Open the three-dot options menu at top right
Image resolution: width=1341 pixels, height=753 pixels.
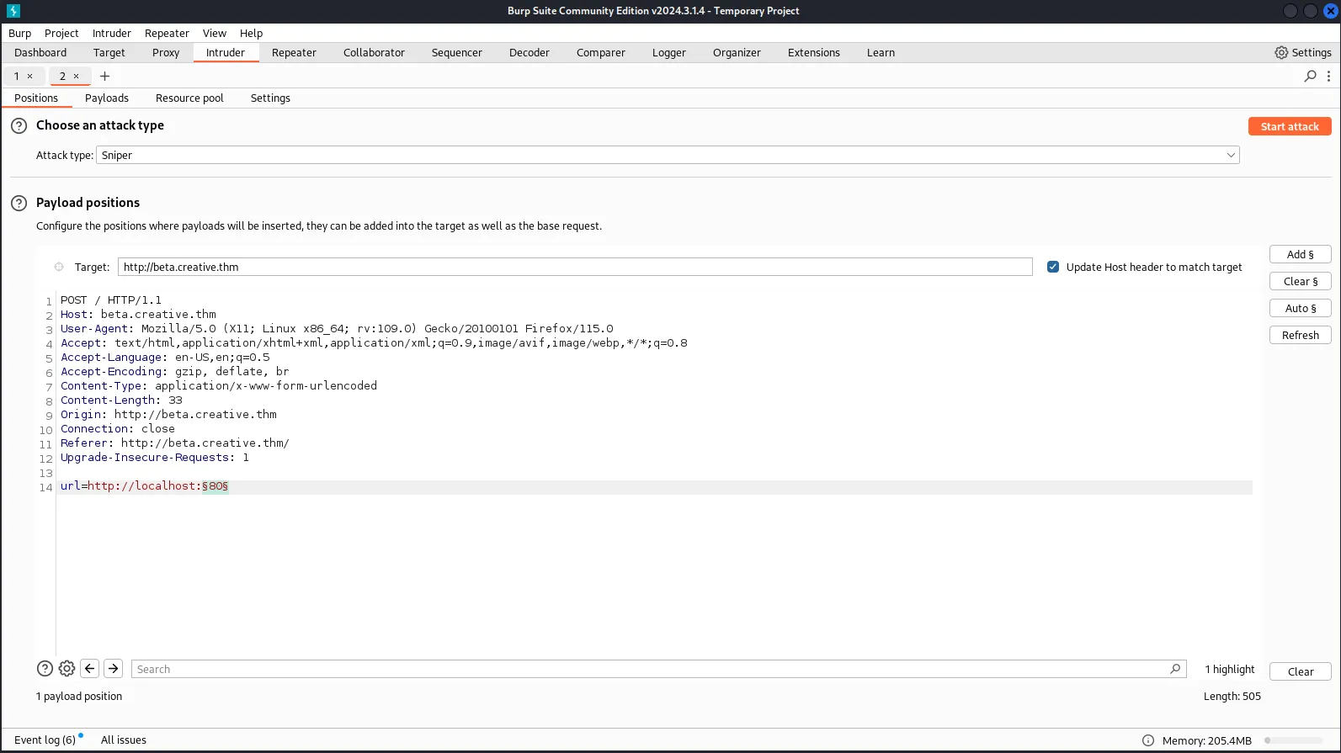coord(1328,77)
